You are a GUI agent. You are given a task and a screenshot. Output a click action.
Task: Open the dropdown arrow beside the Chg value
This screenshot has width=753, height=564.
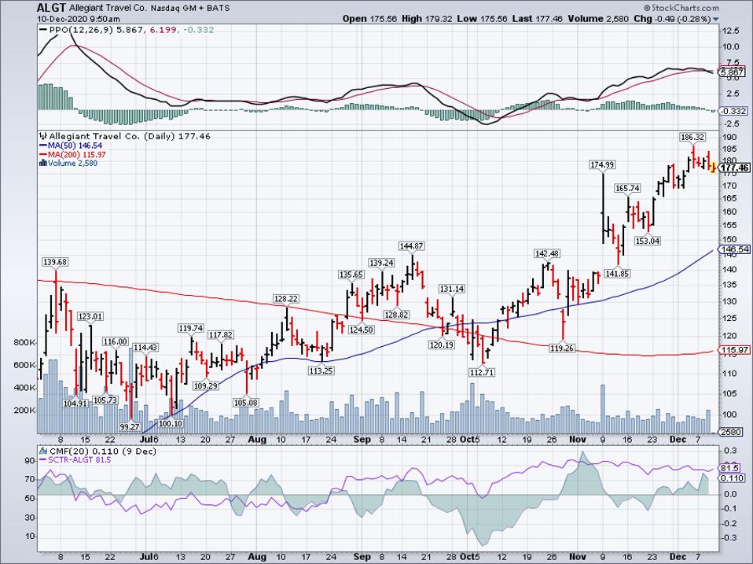(716, 20)
